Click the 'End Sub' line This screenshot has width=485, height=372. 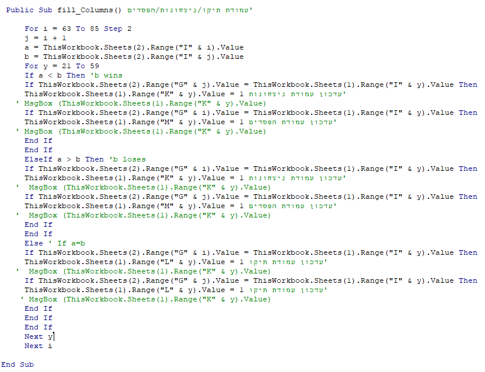coord(18,364)
